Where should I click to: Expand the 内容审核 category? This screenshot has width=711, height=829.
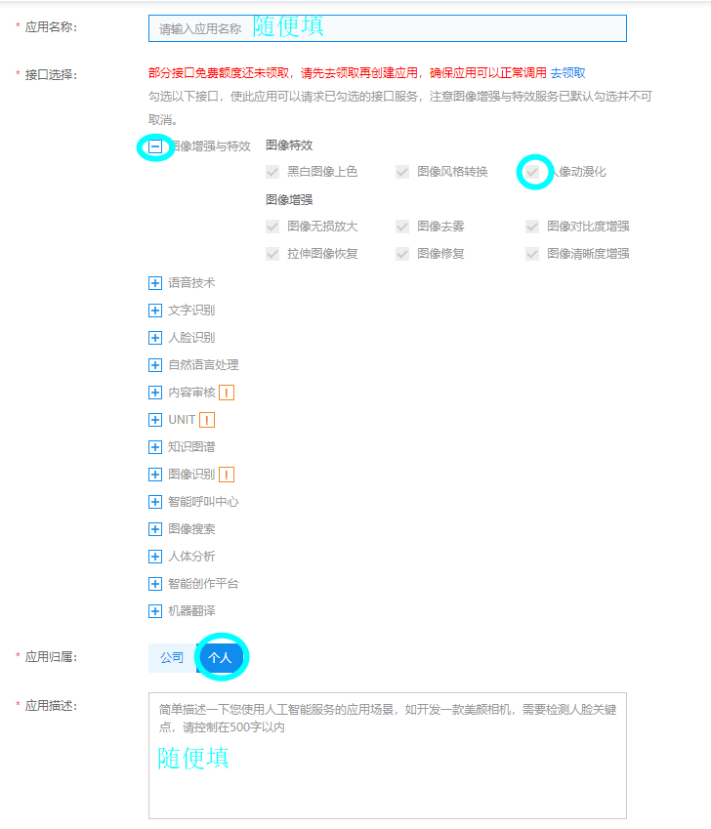click(x=155, y=393)
